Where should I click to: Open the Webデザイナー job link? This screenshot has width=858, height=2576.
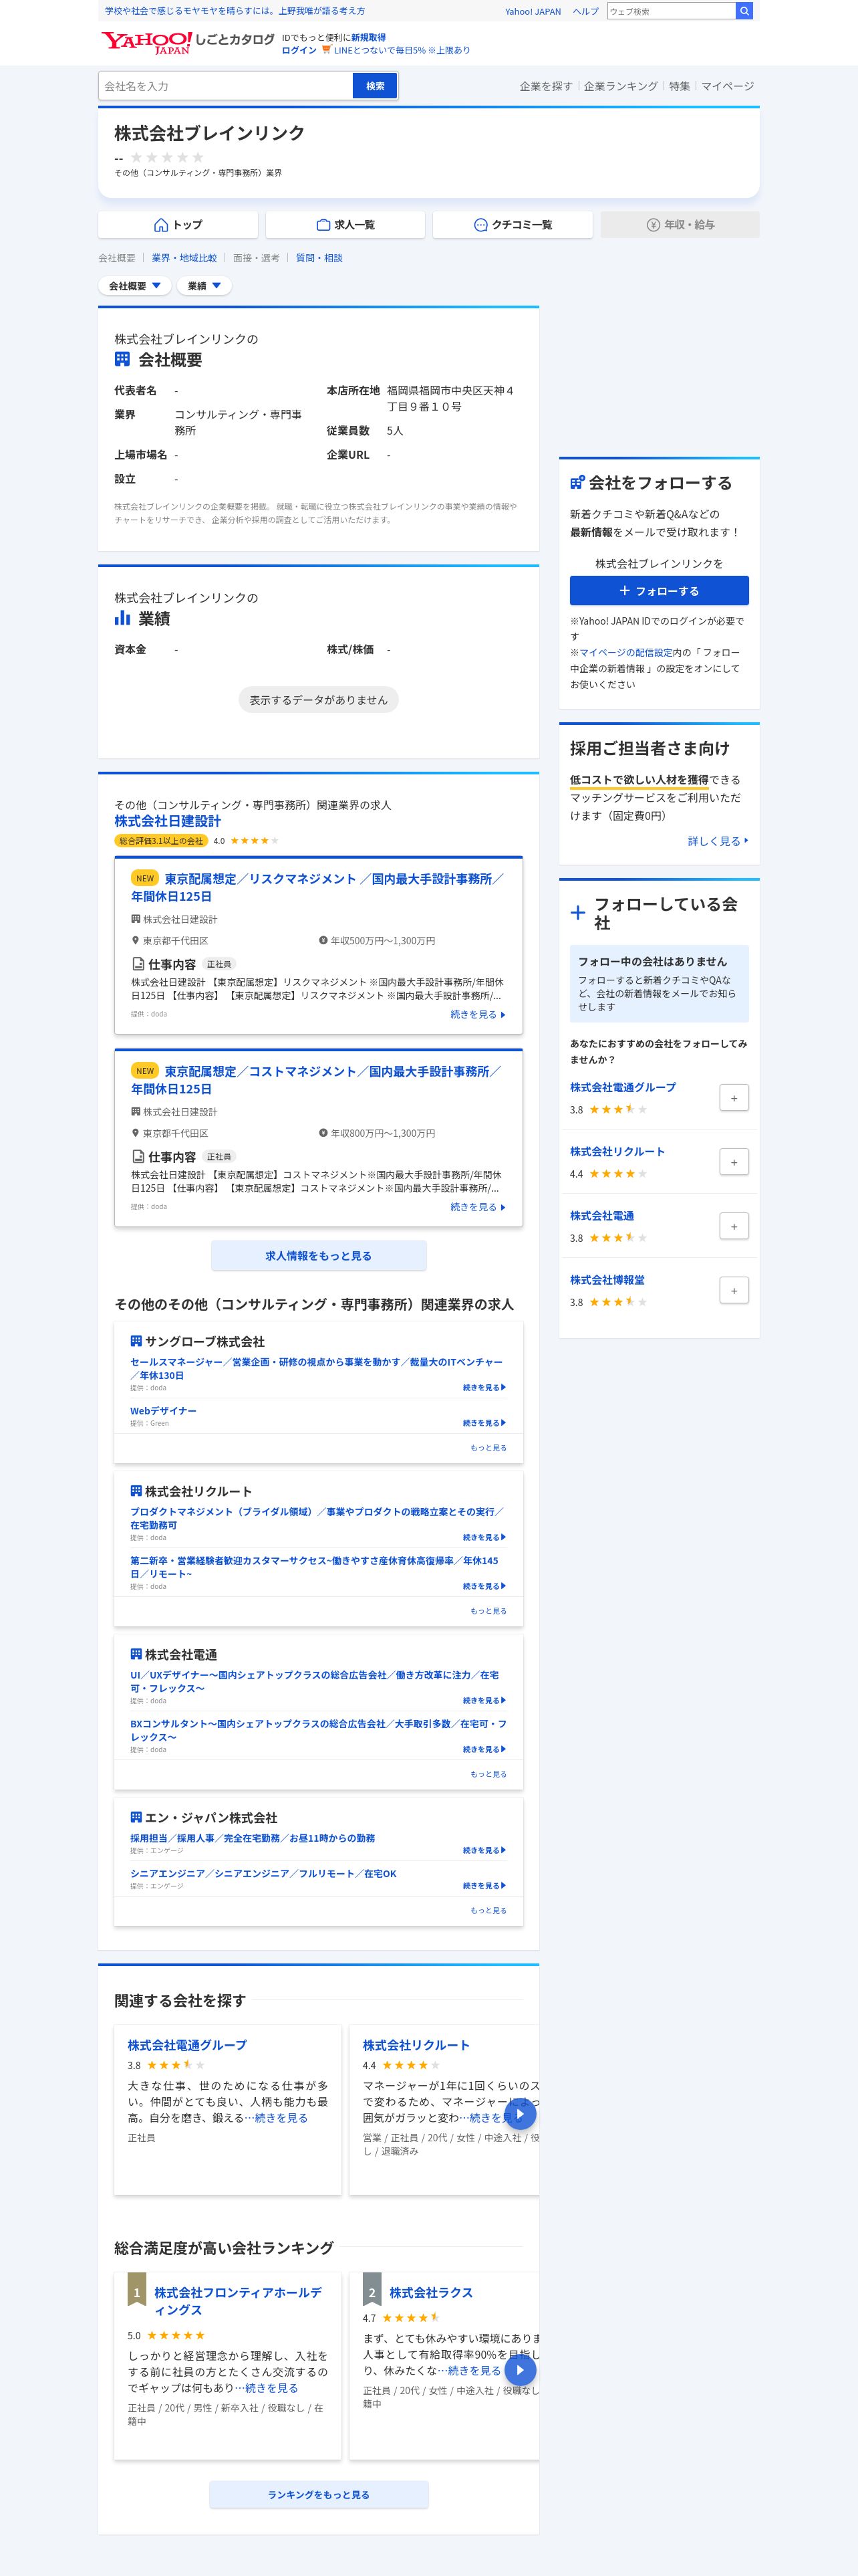click(163, 1411)
